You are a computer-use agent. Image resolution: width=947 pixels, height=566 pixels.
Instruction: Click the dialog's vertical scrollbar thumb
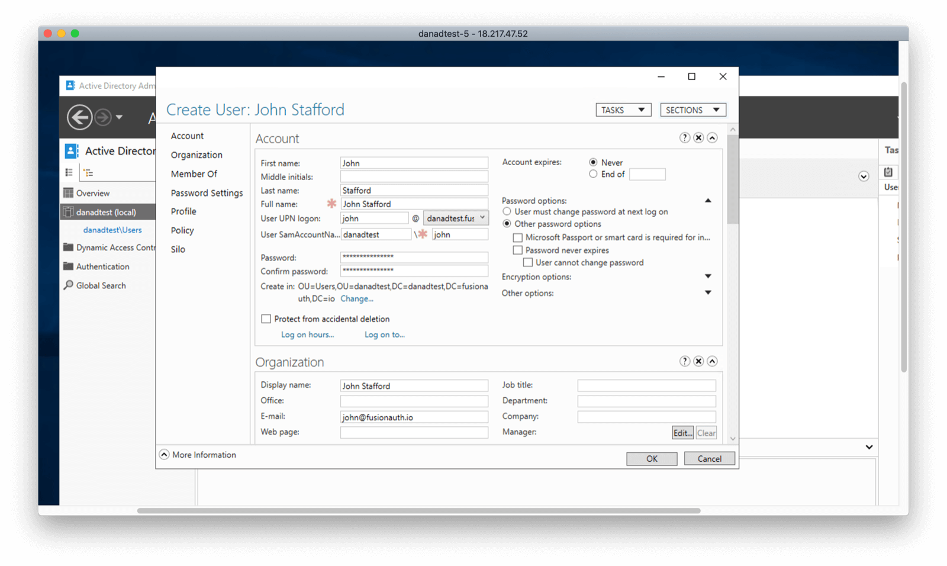(x=733, y=179)
